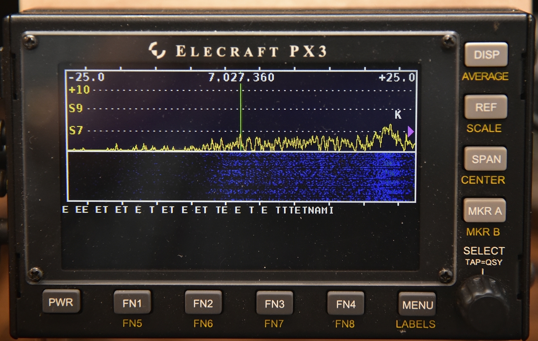
Task: Tap the FN3 function button
Action: [275, 303]
